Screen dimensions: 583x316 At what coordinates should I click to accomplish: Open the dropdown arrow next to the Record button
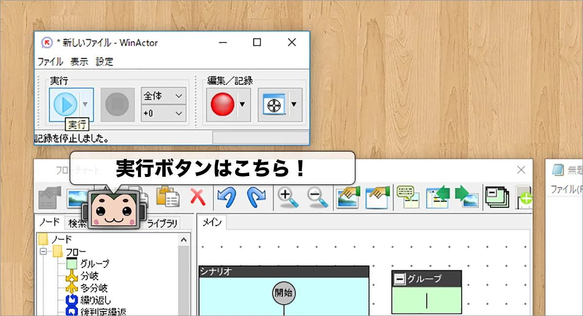click(x=242, y=104)
